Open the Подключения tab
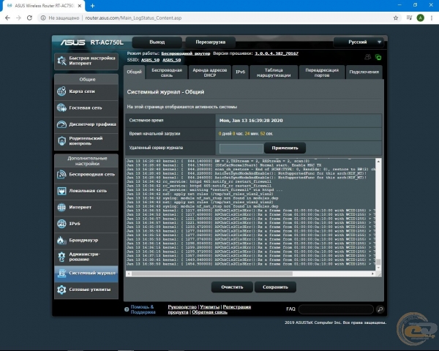439x351 pixels. pos(364,72)
